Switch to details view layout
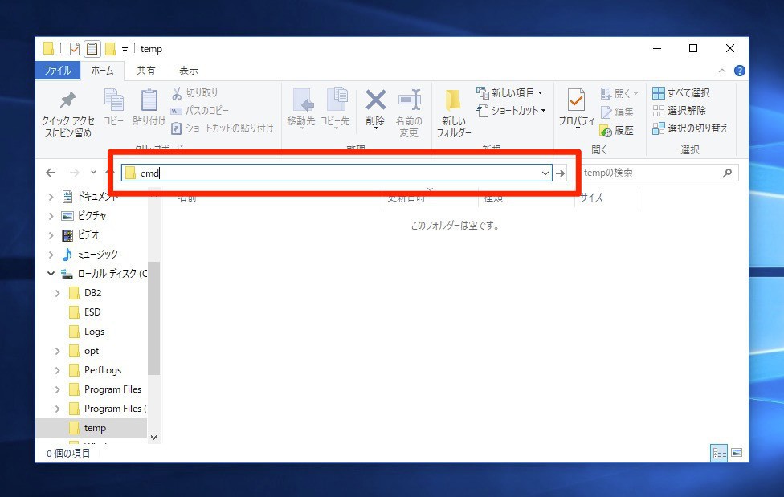This screenshot has height=497, width=784. (x=719, y=453)
